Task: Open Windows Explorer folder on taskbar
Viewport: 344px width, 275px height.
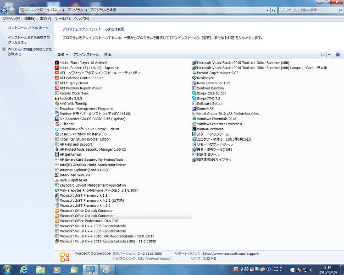Action: [x=40, y=269]
